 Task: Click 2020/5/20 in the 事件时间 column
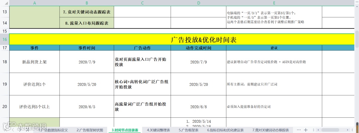[87, 84]
